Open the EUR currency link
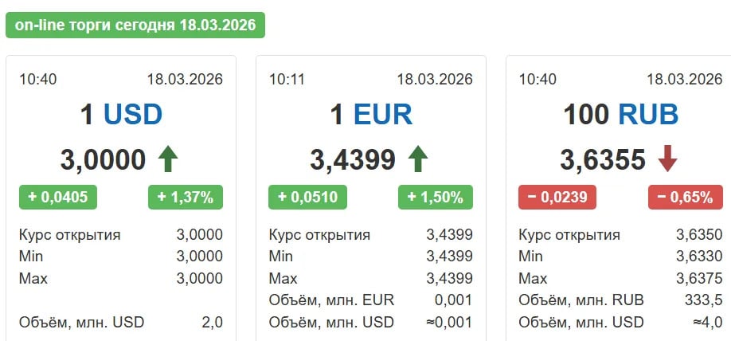731x341 pixels. [383, 115]
